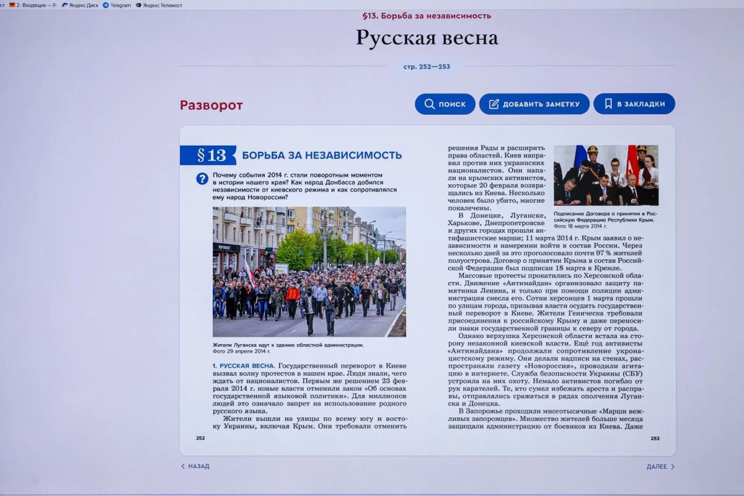The height and width of the screenshot is (496, 744).
Task: Click the bookmark icon in В ЗАКЛАДКИ
Action: pyautogui.click(x=608, y=104)
